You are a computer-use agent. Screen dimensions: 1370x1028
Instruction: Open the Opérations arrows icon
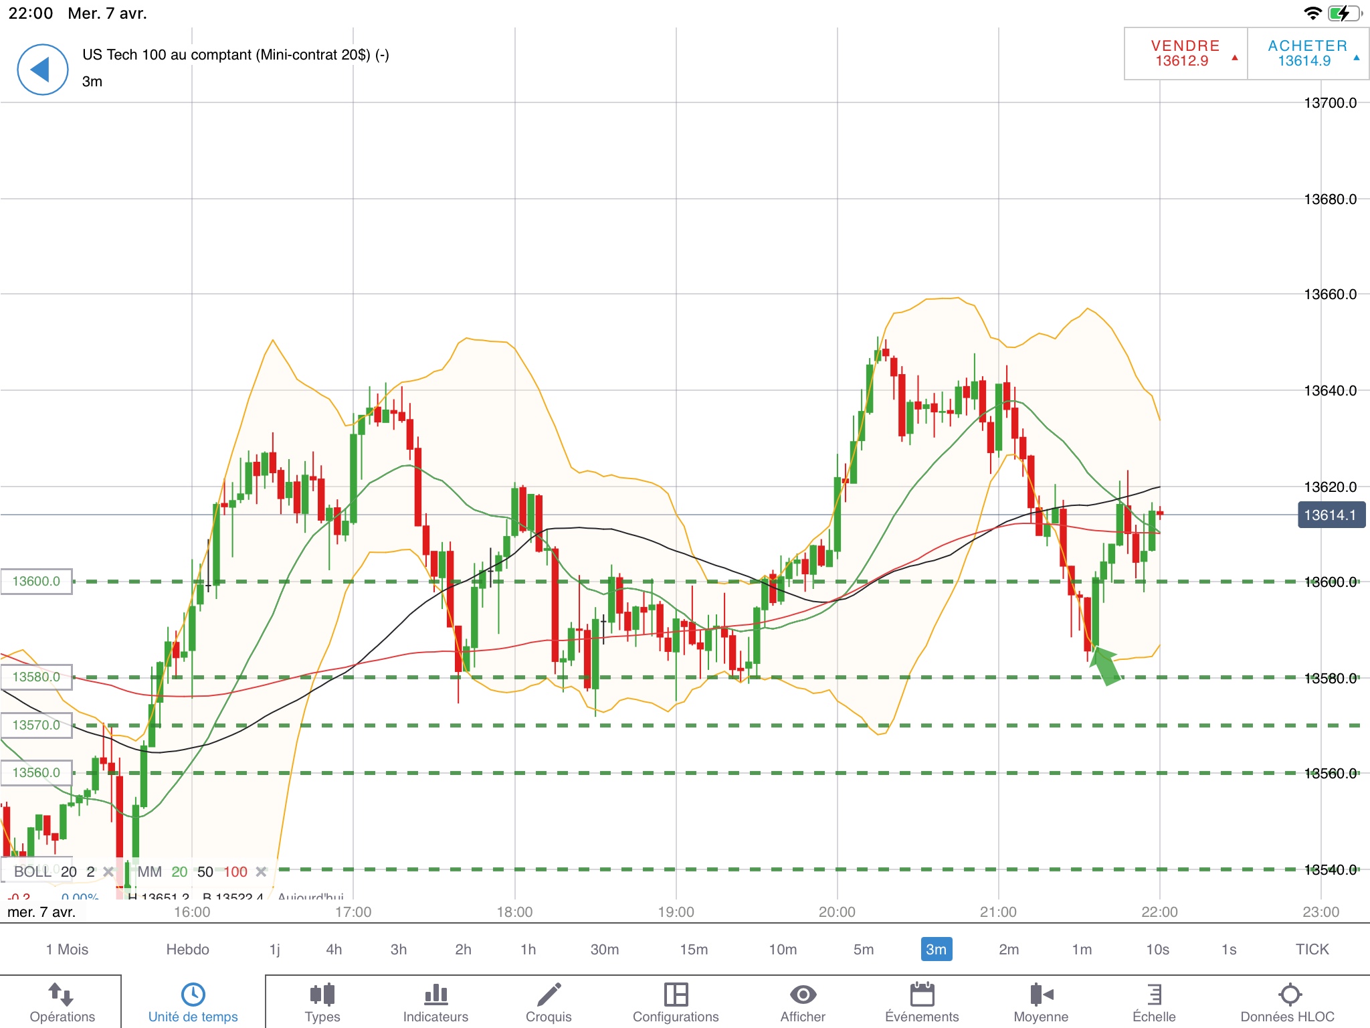(62, 995)
